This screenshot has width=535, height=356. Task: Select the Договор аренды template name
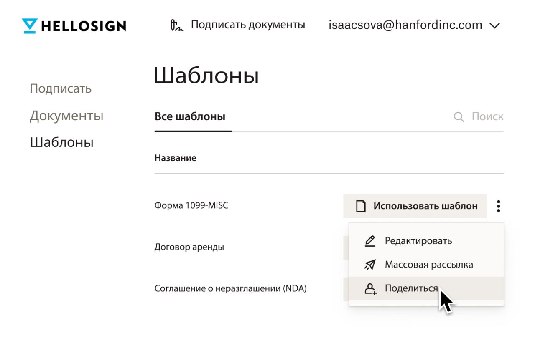pyautogui.click(x=189, y=247)
